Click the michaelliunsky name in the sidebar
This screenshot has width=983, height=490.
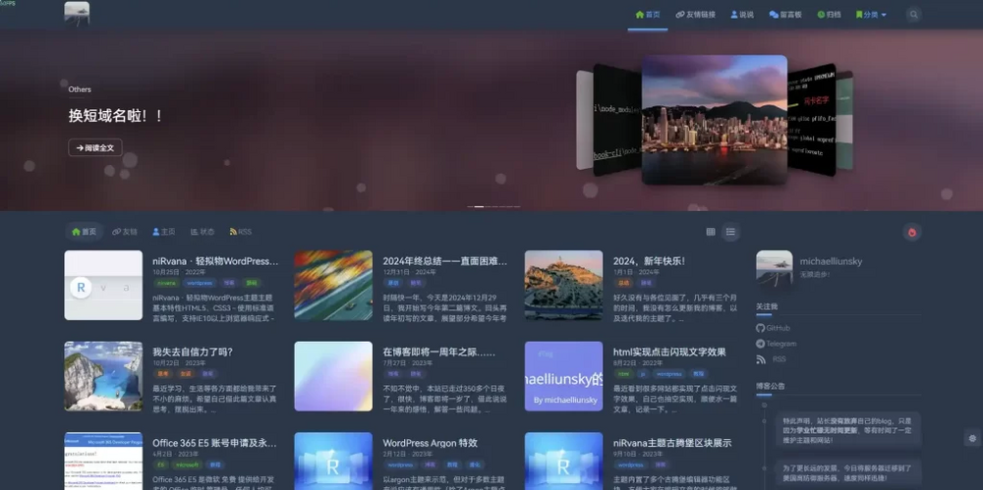click(831, 261)
